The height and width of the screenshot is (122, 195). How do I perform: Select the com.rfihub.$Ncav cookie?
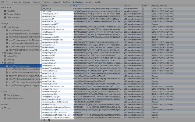pyautogui.click(x=49, y=76)
